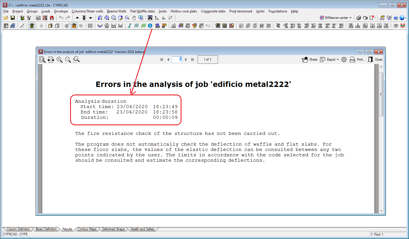The width and height of the screenshot is (409, 239).
Task: Open the DXF-DWG import icon
Action: 39,17
